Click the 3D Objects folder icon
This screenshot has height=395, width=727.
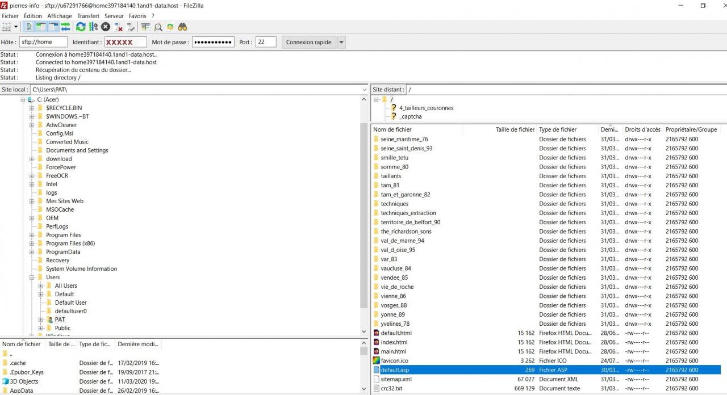click(6, 381)
